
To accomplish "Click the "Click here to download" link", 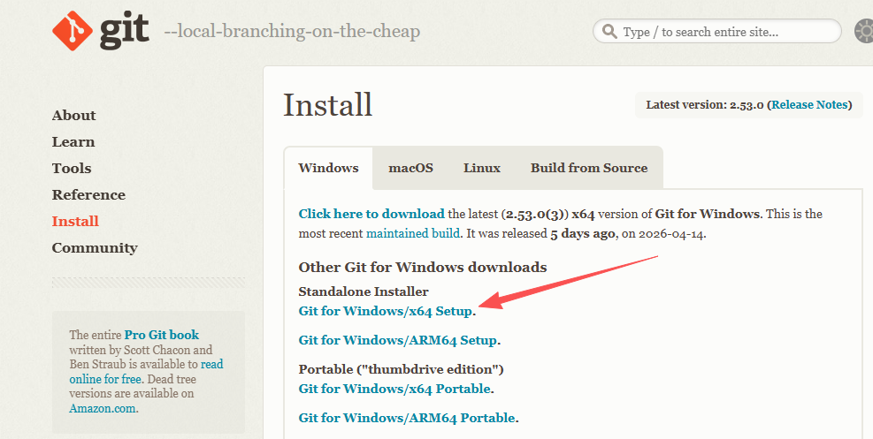I will pos(371,214).
